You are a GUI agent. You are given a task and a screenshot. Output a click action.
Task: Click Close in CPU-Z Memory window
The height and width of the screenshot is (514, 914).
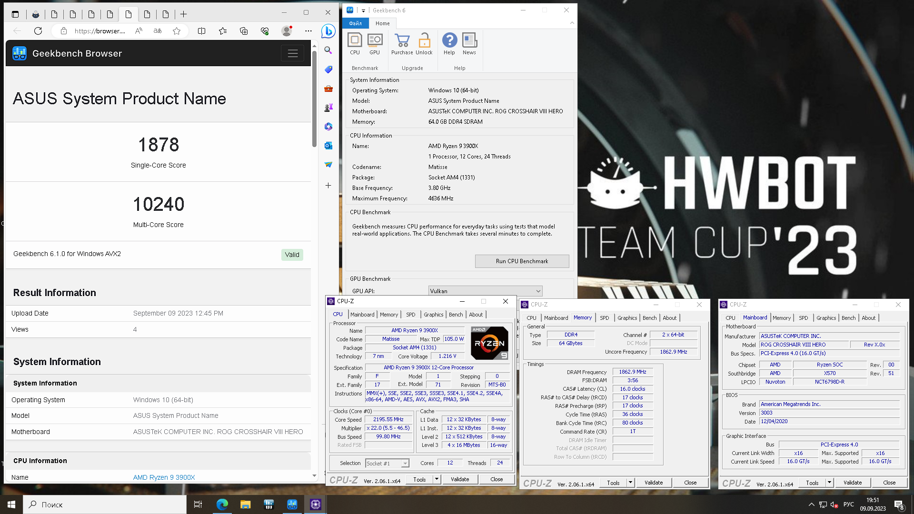[x=690, y=483]
